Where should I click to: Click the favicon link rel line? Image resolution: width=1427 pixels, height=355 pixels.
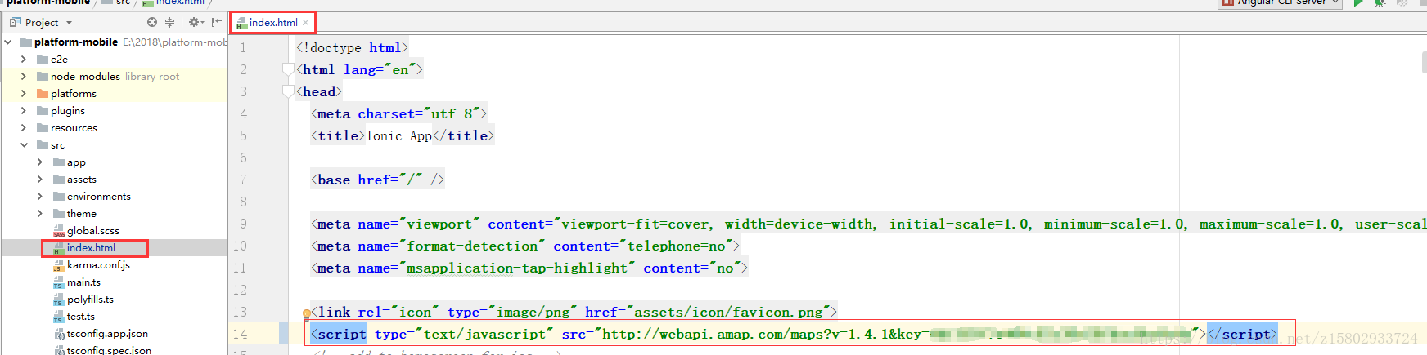point(574,312)
